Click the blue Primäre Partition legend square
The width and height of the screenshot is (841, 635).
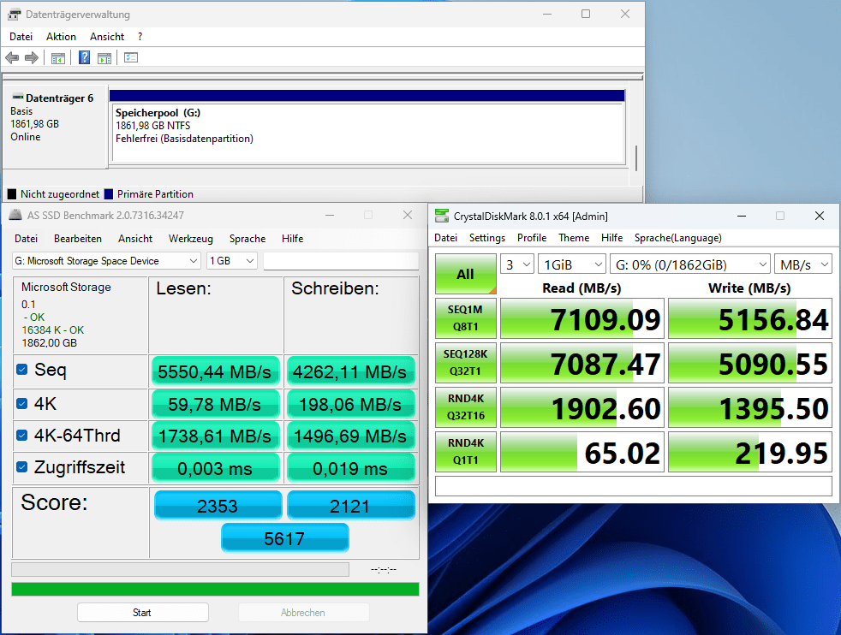tap(109, 194)
